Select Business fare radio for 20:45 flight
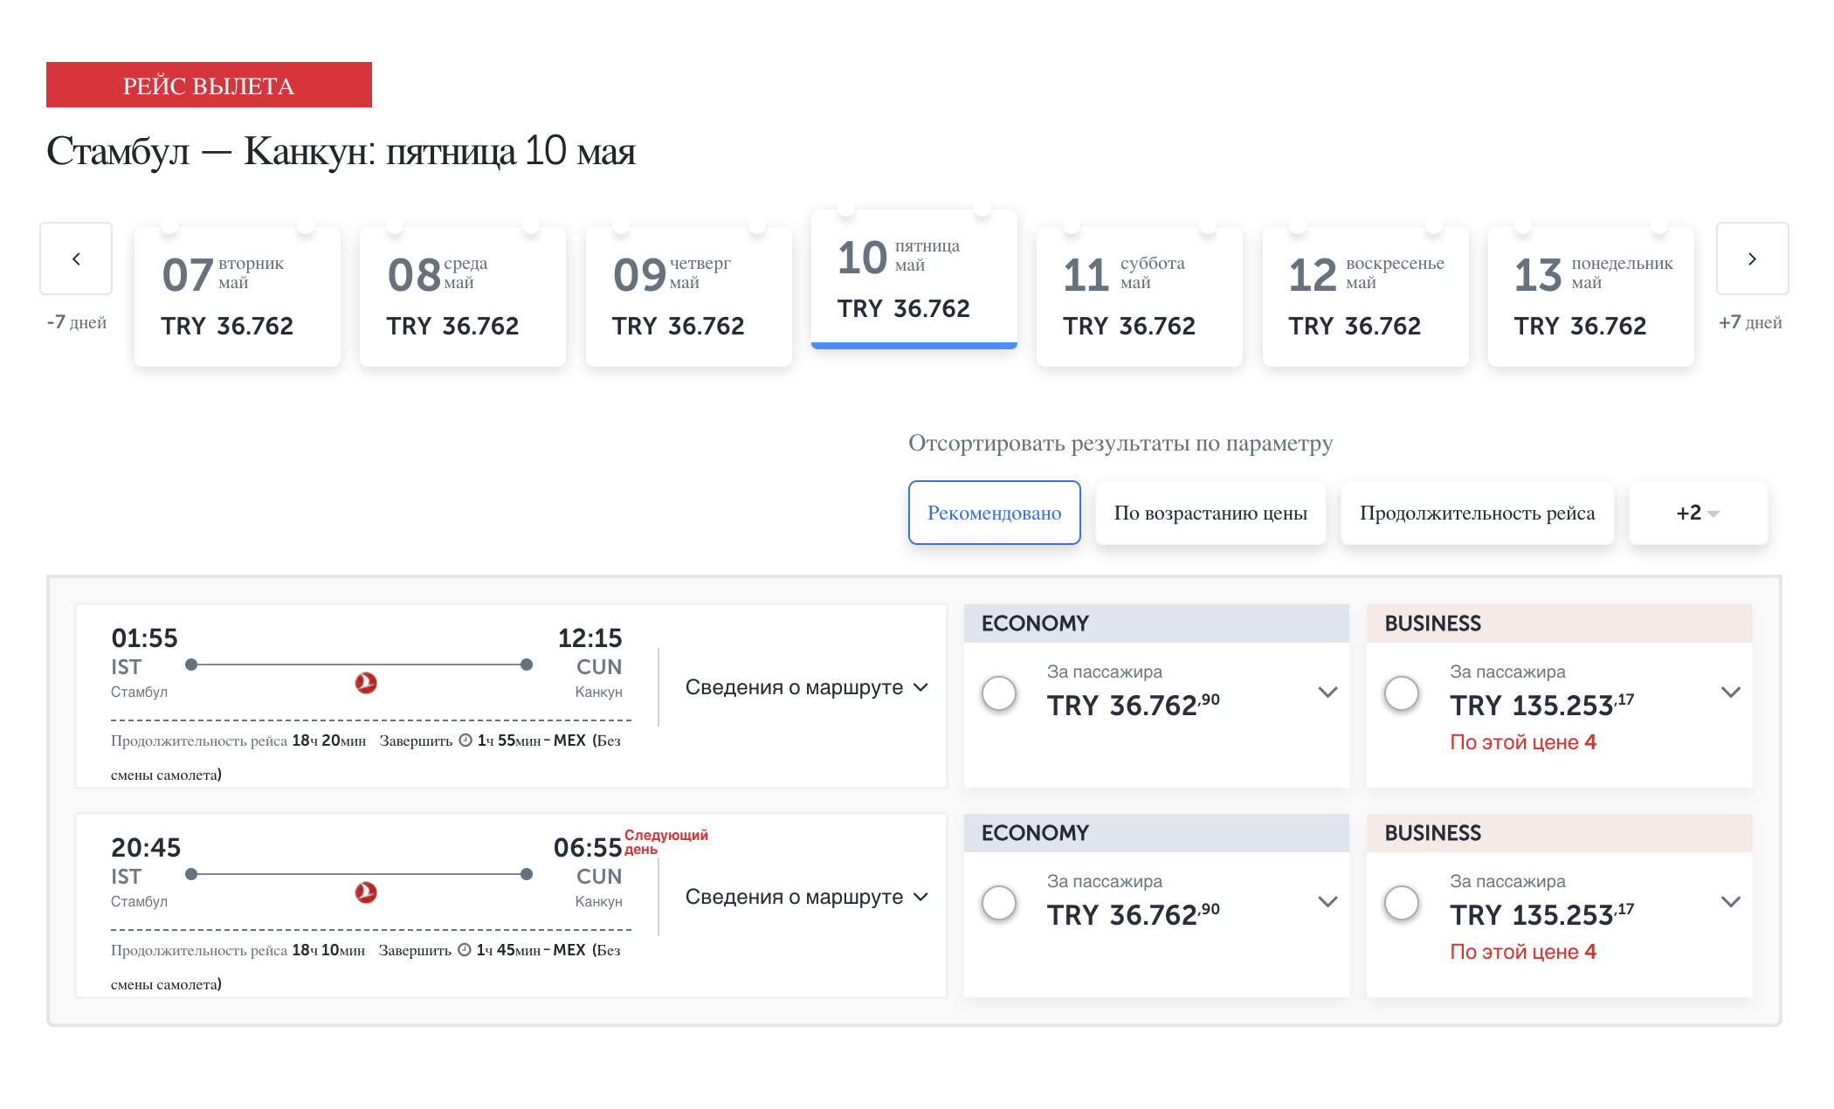 1402,903
